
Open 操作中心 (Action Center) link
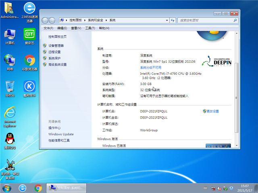(x=54, y=128)
